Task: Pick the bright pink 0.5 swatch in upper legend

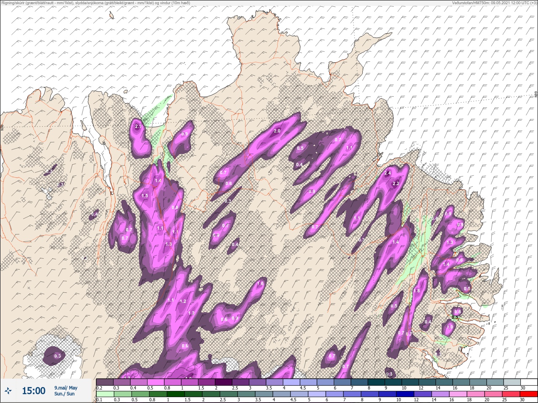Action: coord(156,382)
